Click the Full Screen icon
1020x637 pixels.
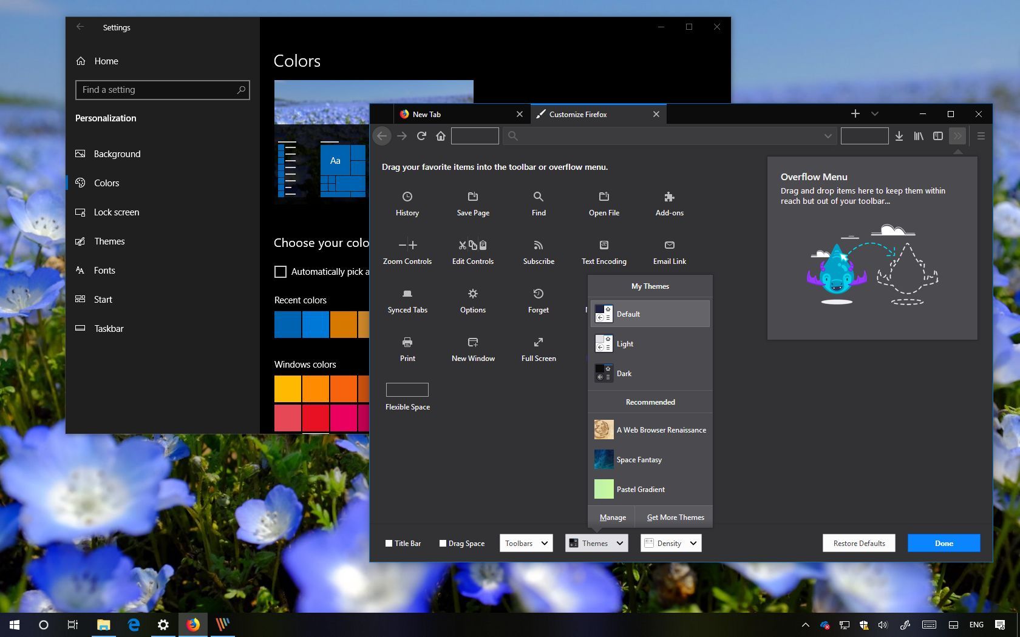pos(539,342)
